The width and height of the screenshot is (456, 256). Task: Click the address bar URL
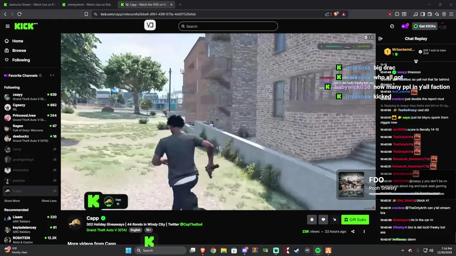(148, 14)
